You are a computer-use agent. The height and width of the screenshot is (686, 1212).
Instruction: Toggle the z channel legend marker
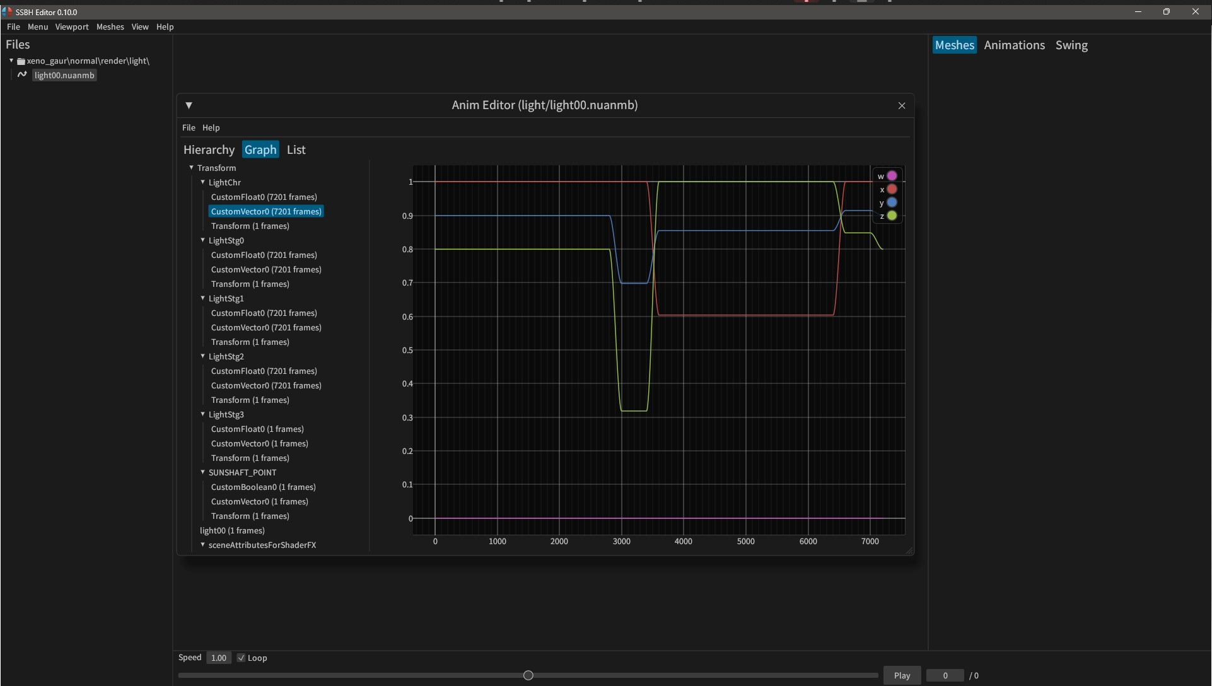click(892, 216)
